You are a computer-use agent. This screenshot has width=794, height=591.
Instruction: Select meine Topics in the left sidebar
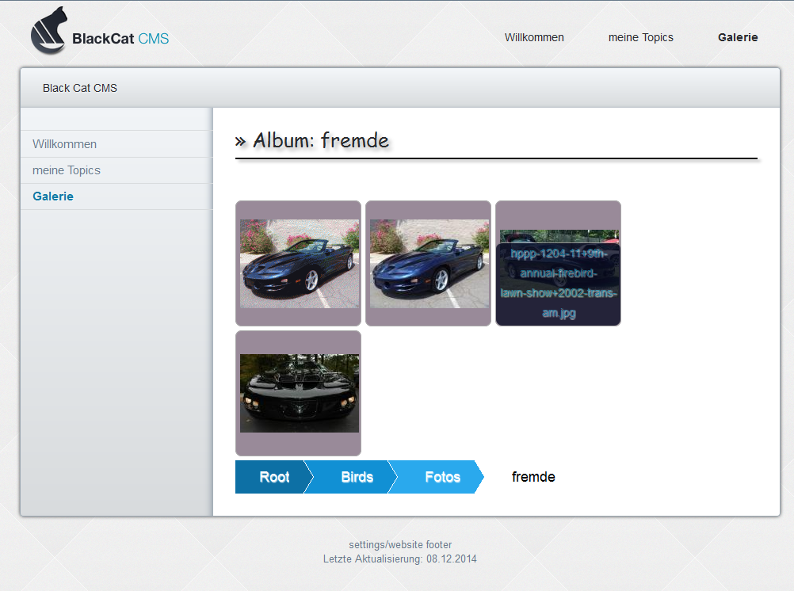pos(67,170)
